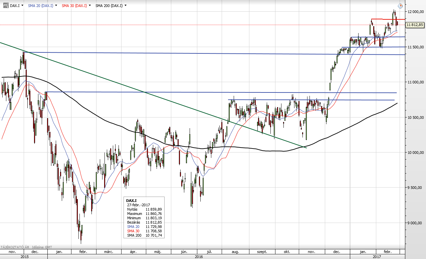Click the SMA 20 11 729,98 row

[144, 227]
